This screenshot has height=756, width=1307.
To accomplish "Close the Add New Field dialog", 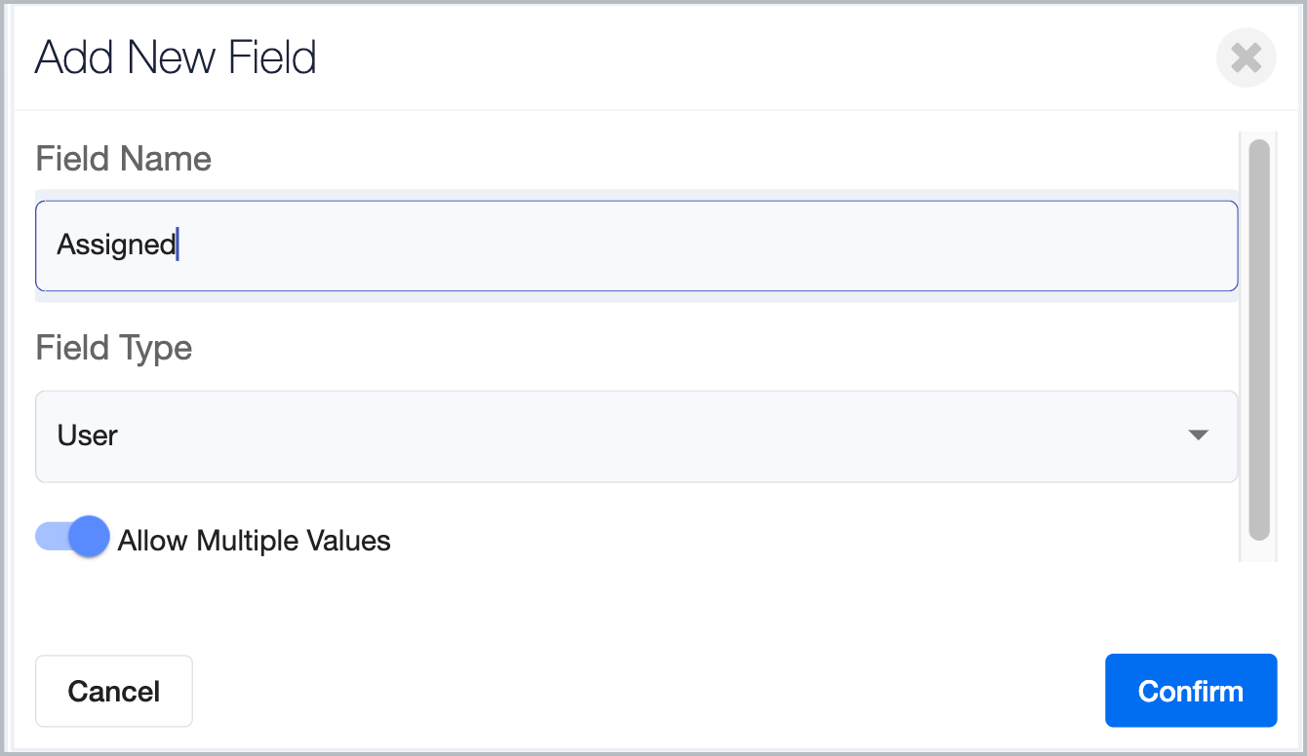I will tap(1246, 58).
